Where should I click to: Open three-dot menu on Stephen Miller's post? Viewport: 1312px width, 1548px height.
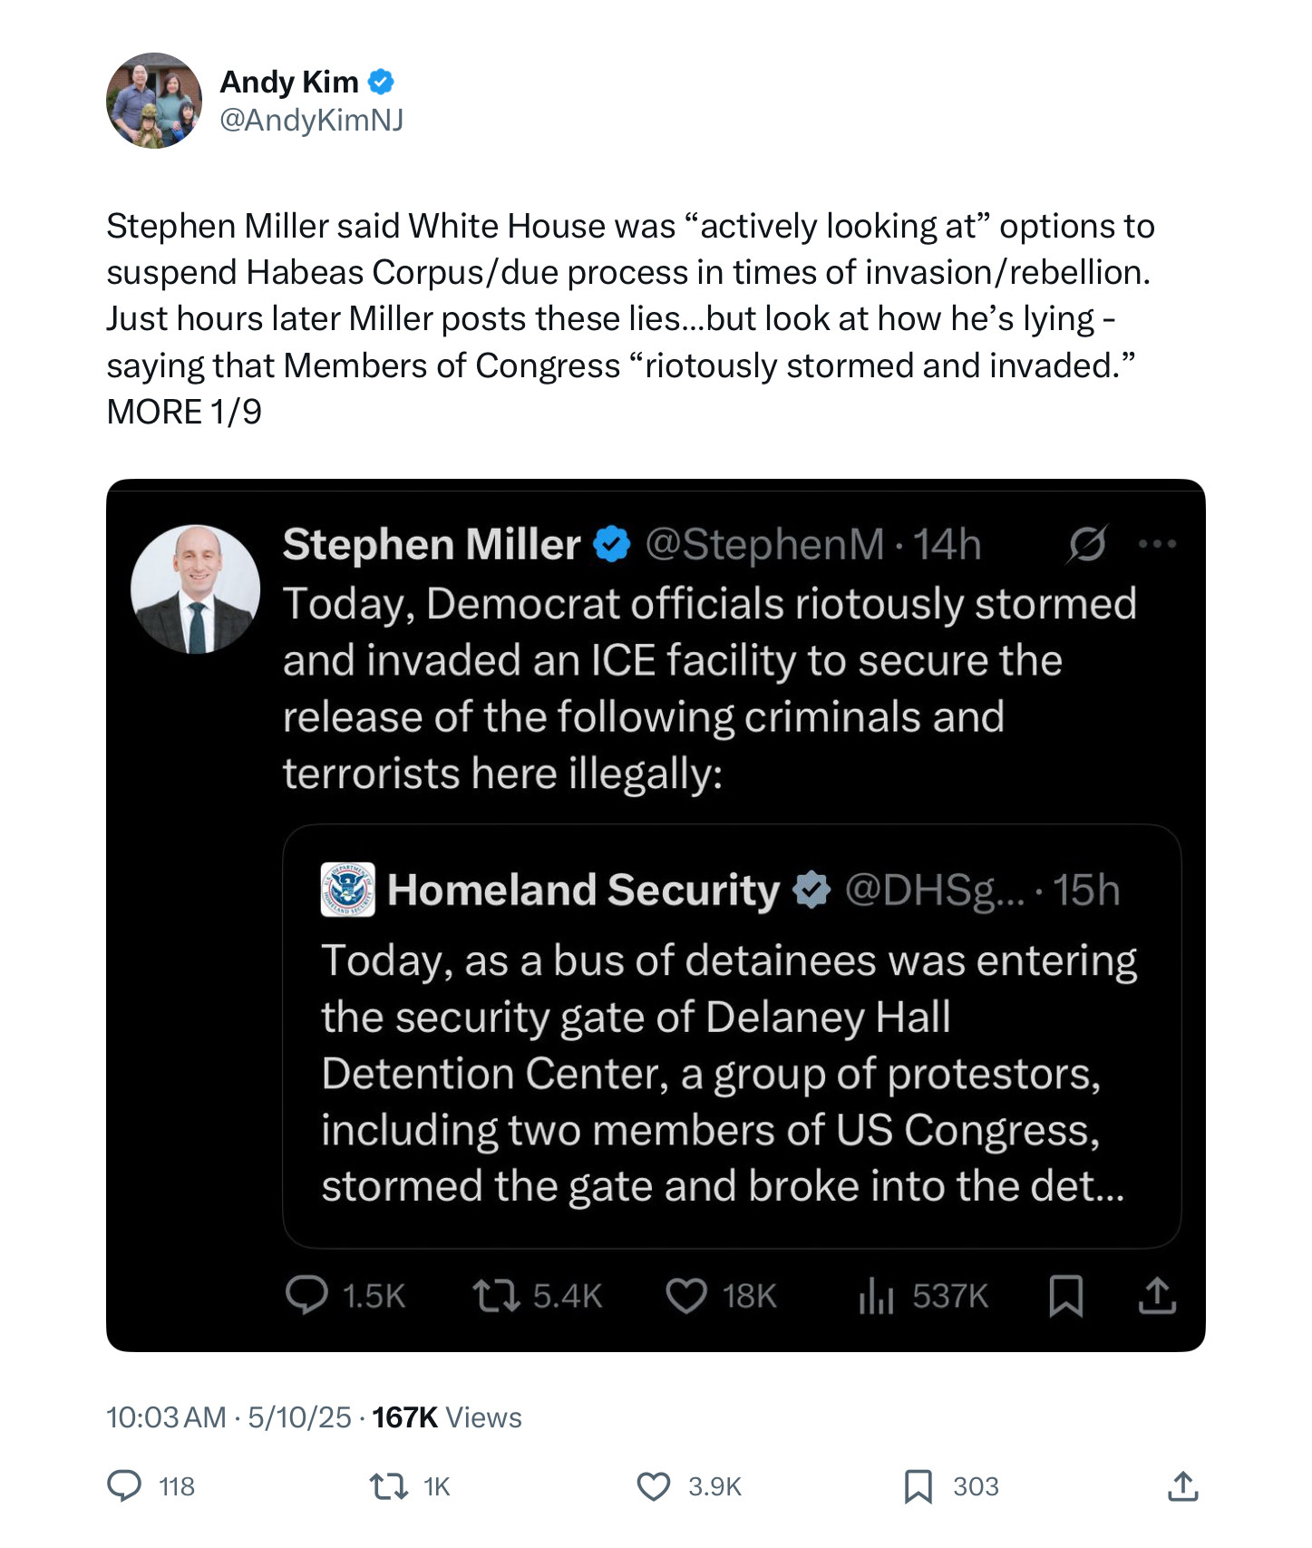1157,544
